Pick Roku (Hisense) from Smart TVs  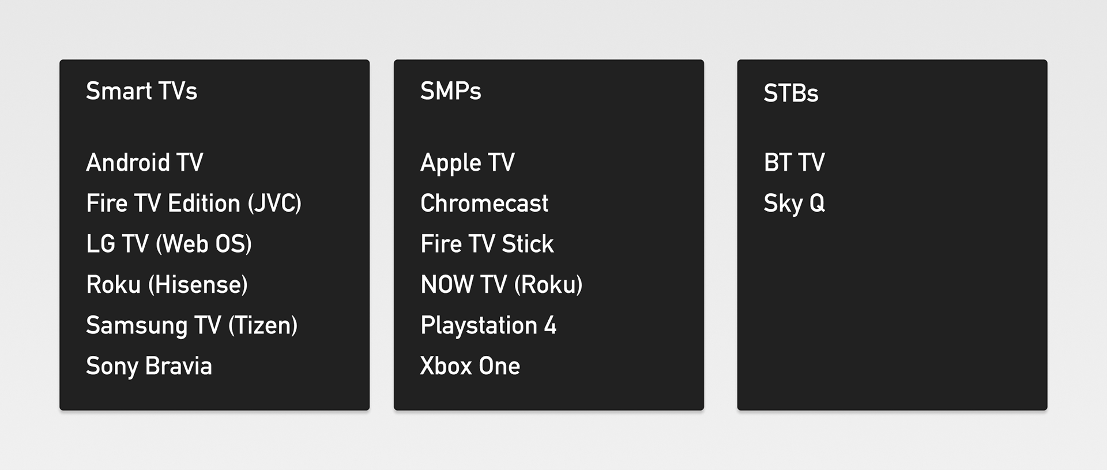167,285
